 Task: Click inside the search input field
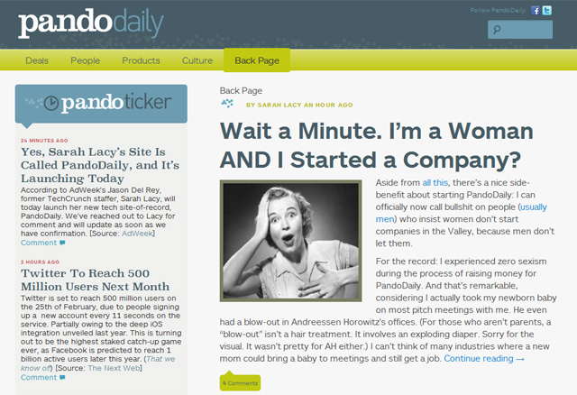point(526,30)
